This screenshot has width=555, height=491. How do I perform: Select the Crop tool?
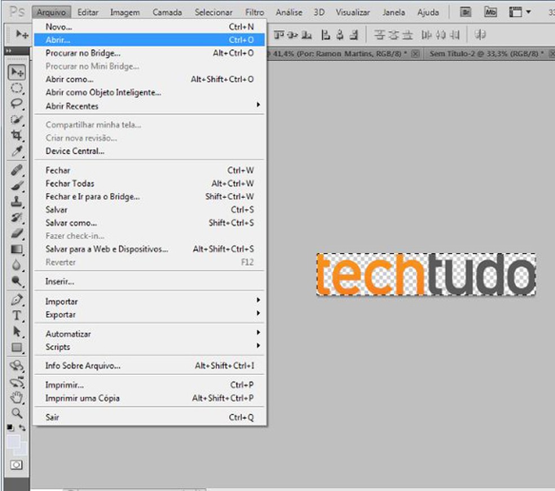[16, 135]
